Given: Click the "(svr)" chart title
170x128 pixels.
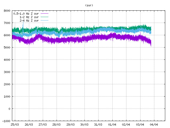Looking at the screenshot, I should click(x=89, y=5).
